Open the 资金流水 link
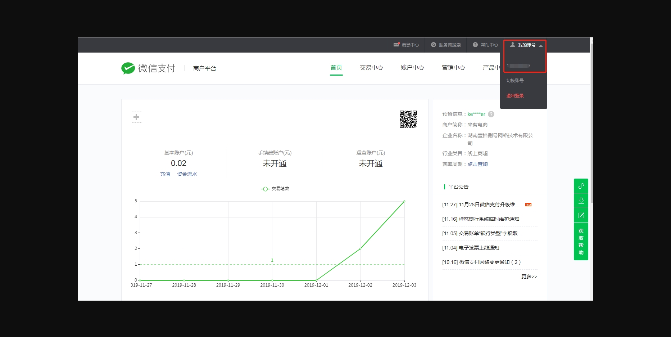 [x=187, y=174]
